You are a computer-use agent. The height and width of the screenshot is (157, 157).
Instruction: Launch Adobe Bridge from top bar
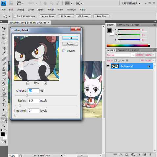tap(11, 3)
